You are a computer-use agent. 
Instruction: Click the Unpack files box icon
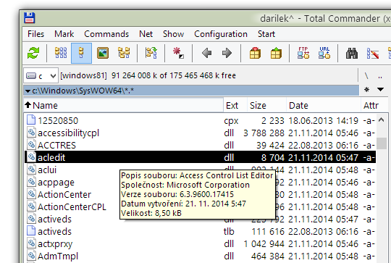(276, 53)
